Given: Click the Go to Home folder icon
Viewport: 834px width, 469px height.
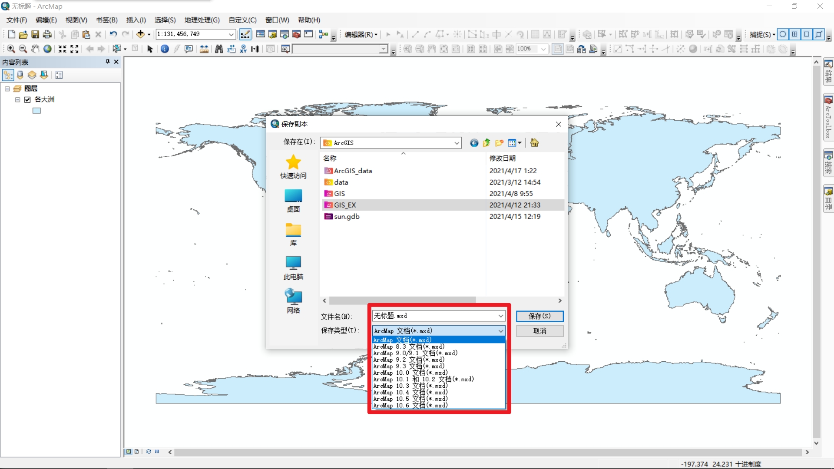Looking at the screenshot, I should (534, 143).
